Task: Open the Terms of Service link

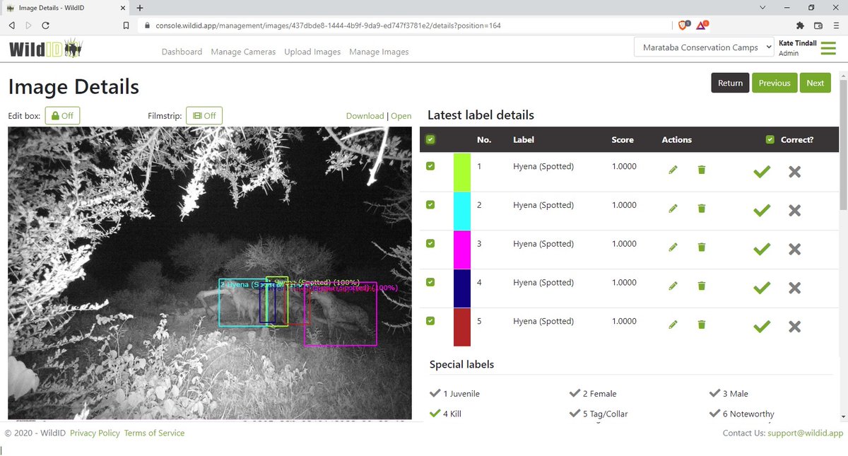Action: pyautogui.click(x=154, y=433)
